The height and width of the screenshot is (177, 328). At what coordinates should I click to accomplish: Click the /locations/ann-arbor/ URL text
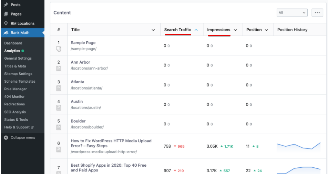pos(89,68)
